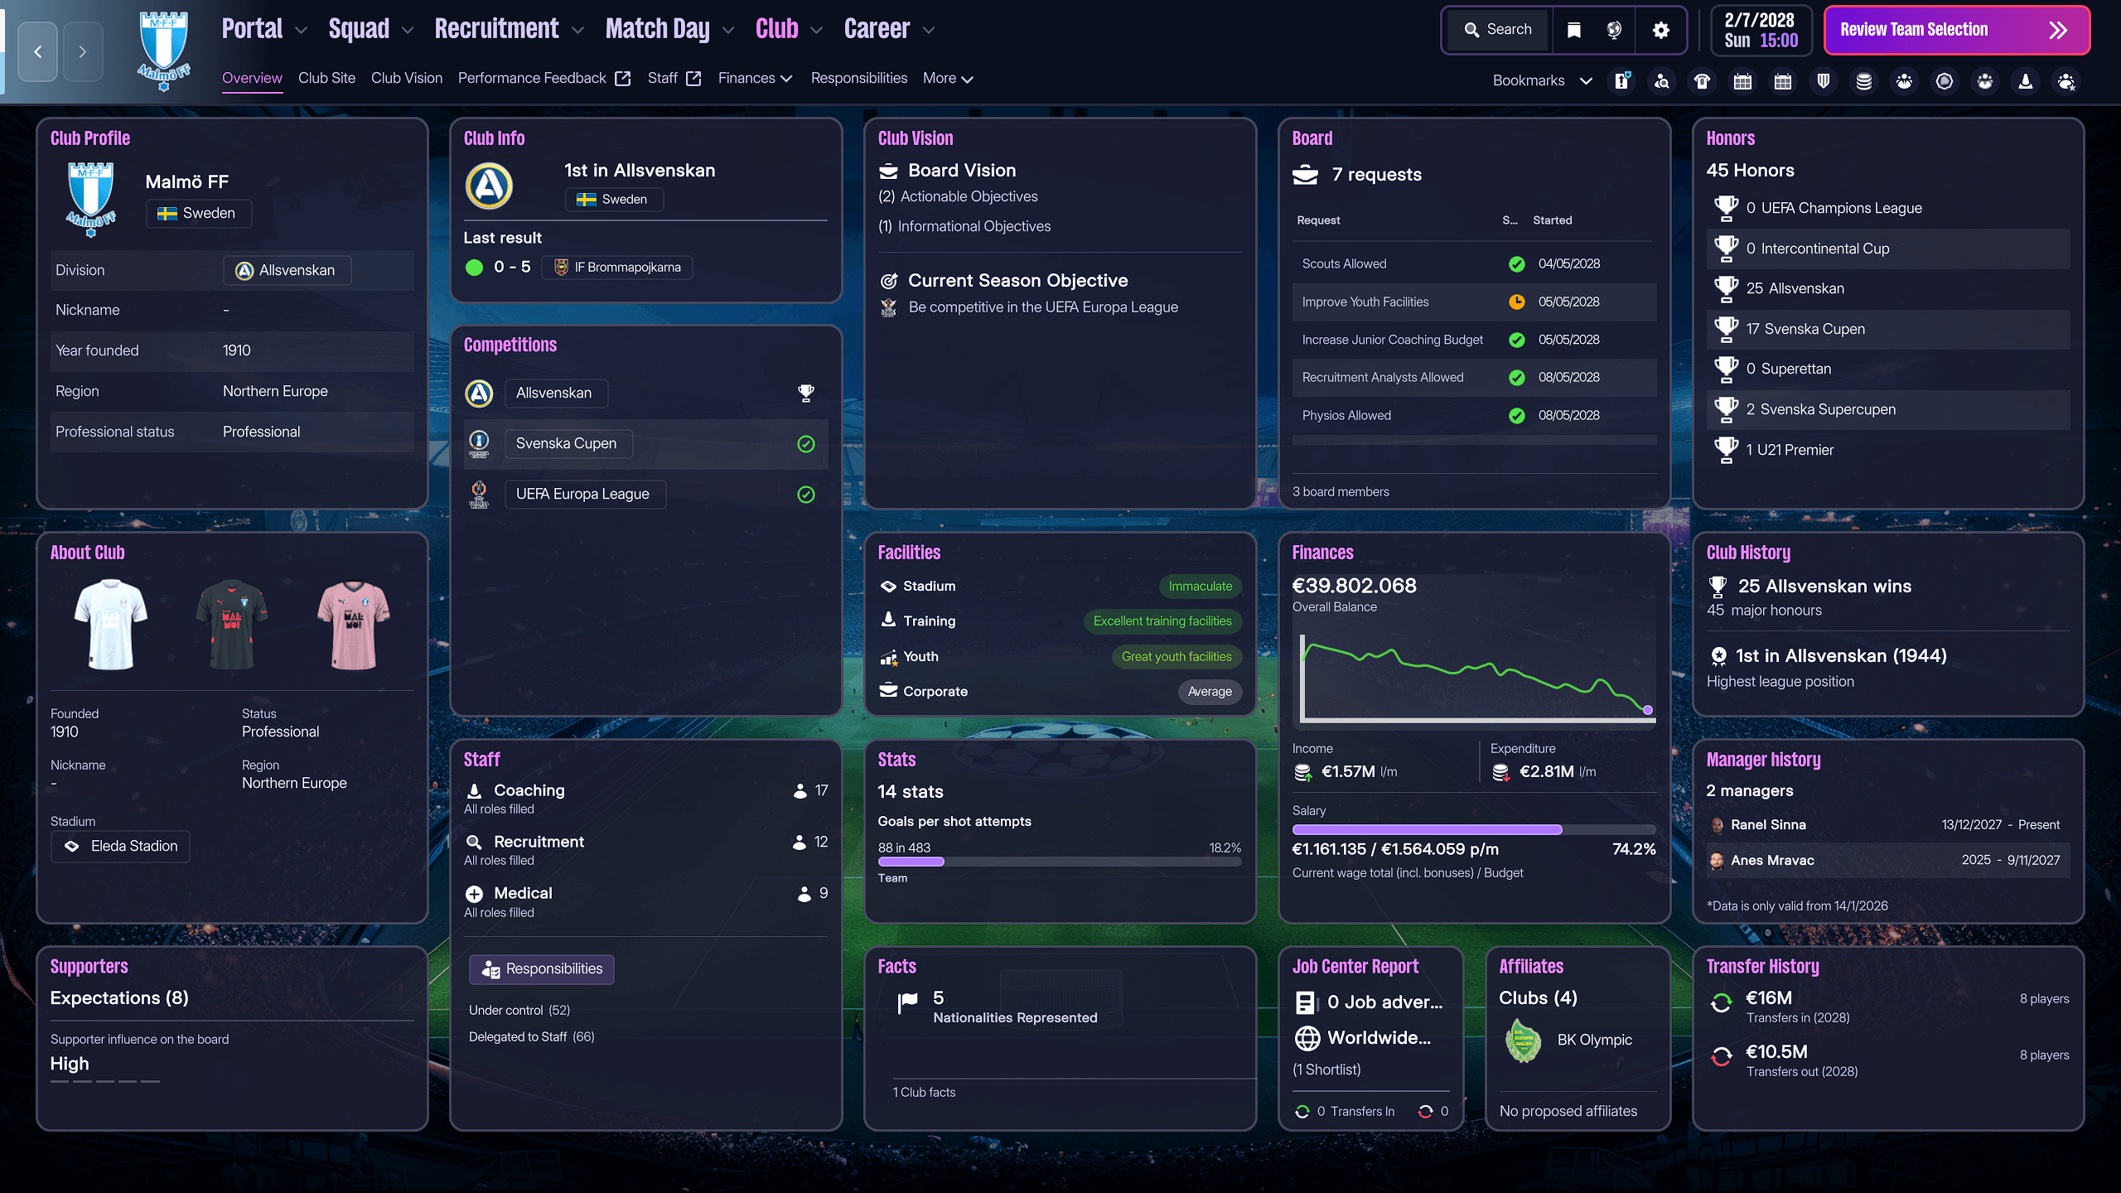Click the globe world icon in top bar
2121x1193 pixels.
tap(1614, 30)
